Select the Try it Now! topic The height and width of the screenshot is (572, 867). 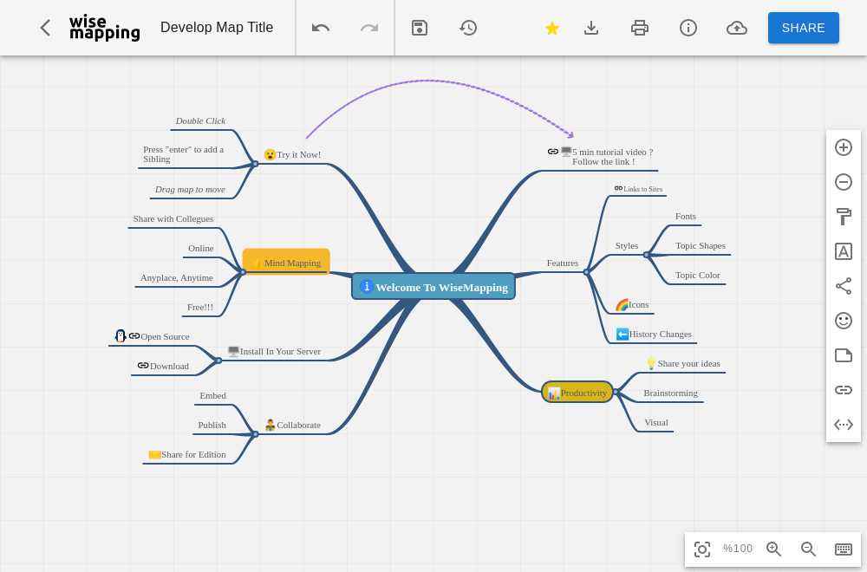tap(292, 155)
